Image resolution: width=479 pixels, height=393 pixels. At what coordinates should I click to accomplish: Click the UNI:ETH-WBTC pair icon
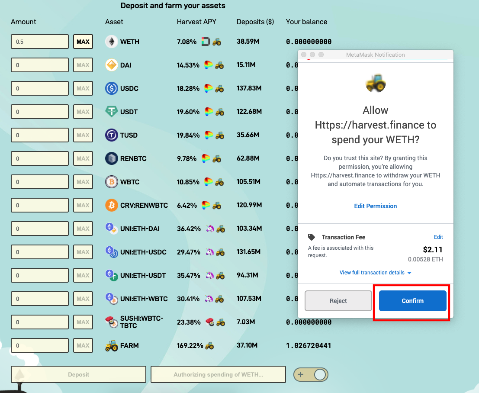tap(112, 299)
